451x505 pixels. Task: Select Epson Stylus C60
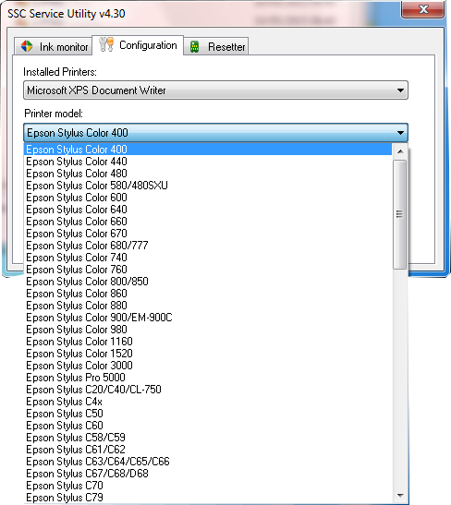[208, 426]
